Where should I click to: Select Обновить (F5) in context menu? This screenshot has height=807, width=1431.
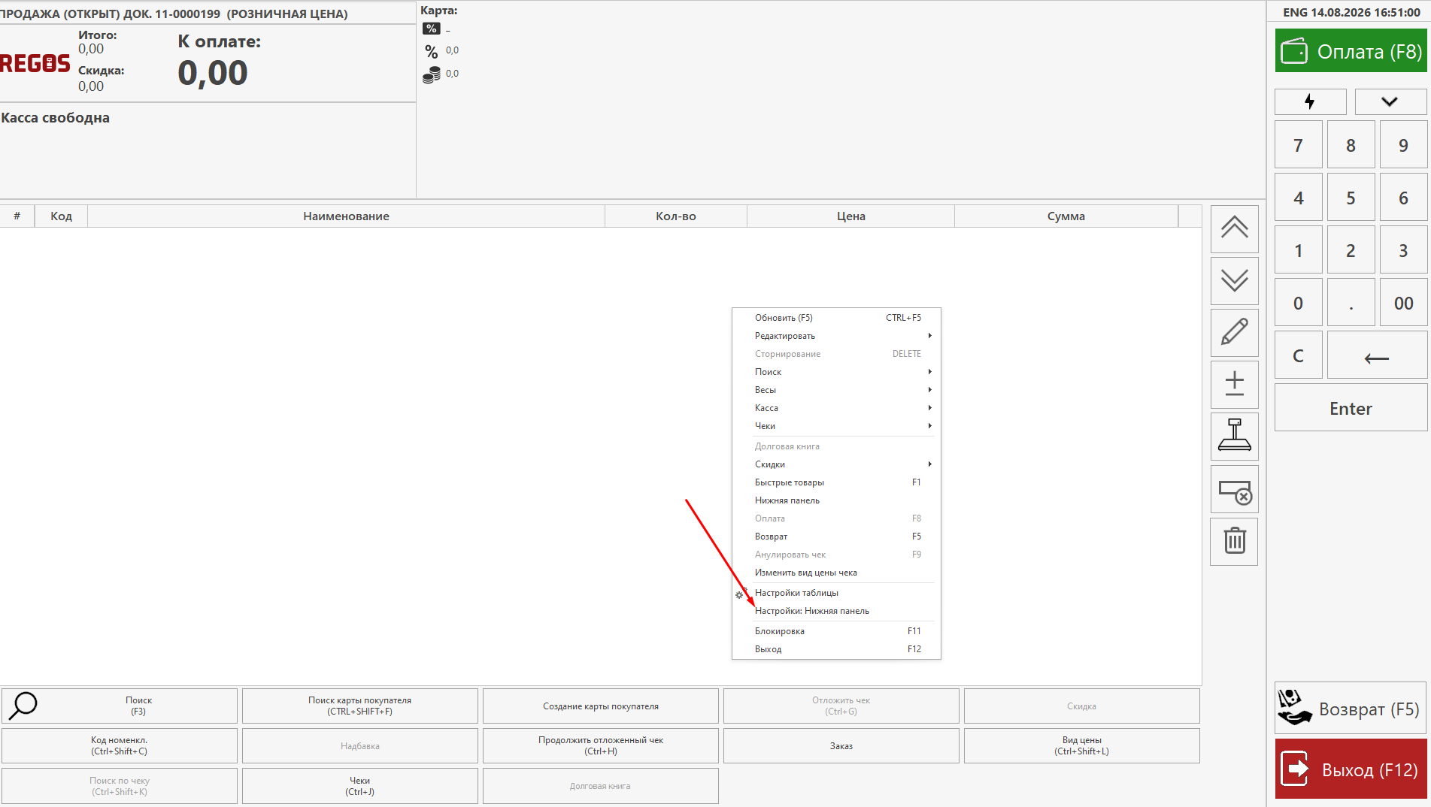[x=836, y=318]
